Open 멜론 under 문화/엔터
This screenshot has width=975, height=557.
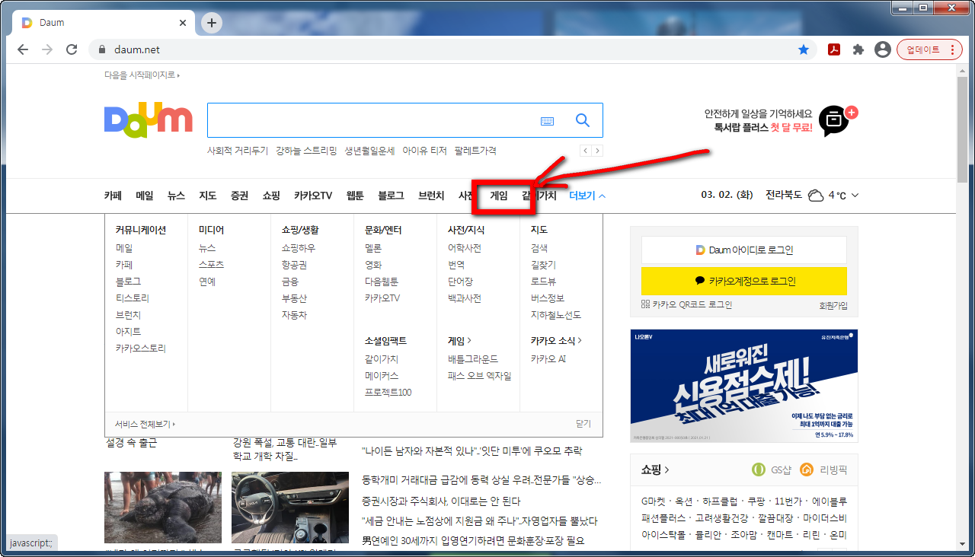(x=373, y=248)
